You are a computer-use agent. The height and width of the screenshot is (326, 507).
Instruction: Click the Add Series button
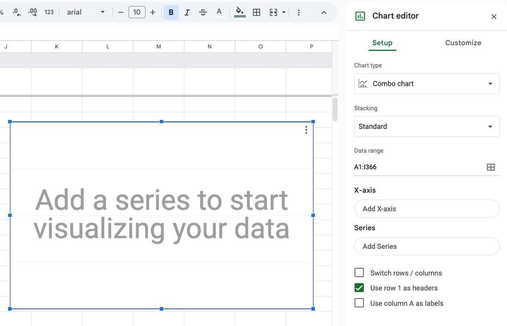tap(427, 246)
